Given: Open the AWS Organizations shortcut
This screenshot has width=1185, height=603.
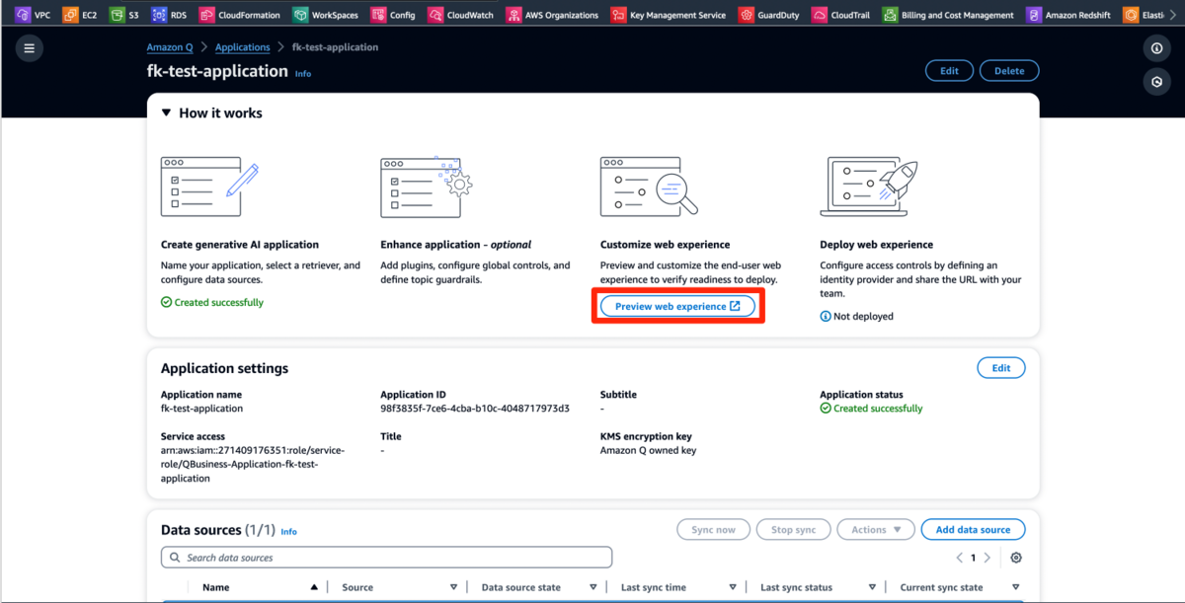Looking at the screenshot, I should (x=553, y=15).
